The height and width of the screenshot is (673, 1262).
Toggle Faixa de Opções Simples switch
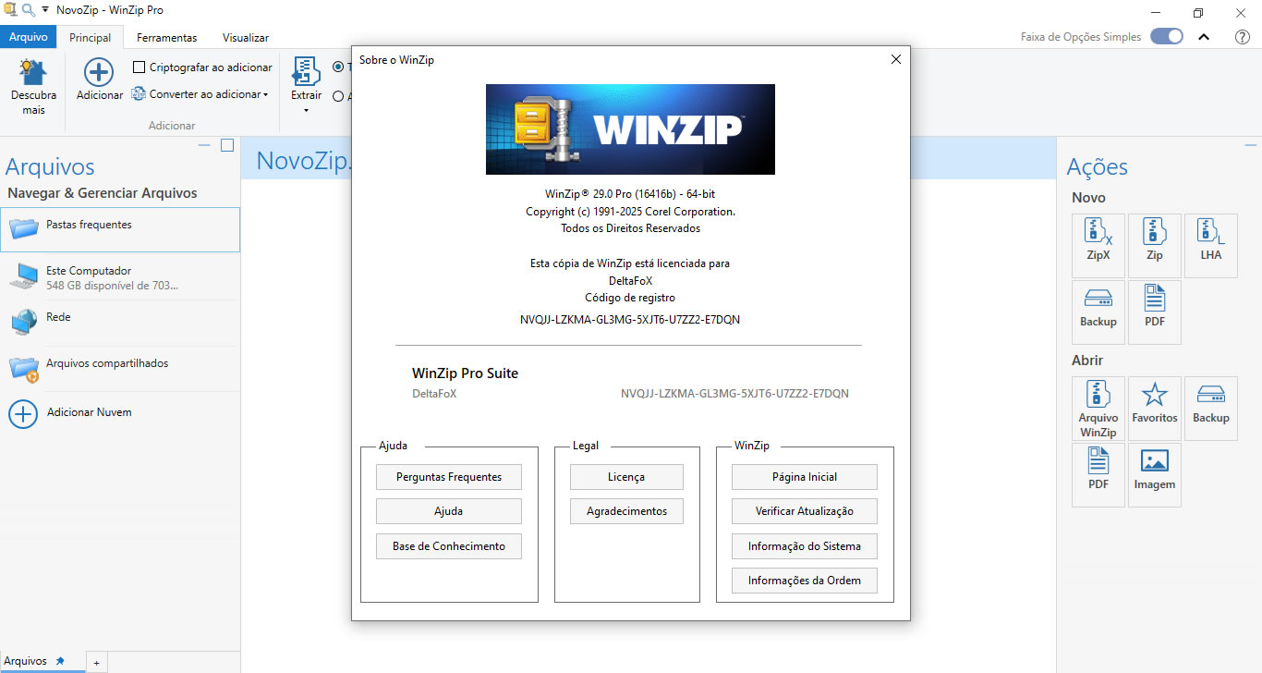pyautogui.click(x=1166, y=37)
